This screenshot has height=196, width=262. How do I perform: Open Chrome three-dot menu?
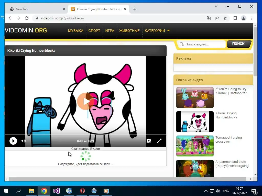pos(252,18)
